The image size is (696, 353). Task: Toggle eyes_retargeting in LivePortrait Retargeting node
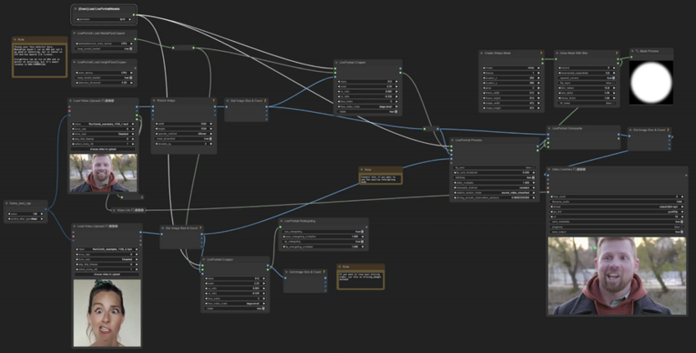pos(323,232)
